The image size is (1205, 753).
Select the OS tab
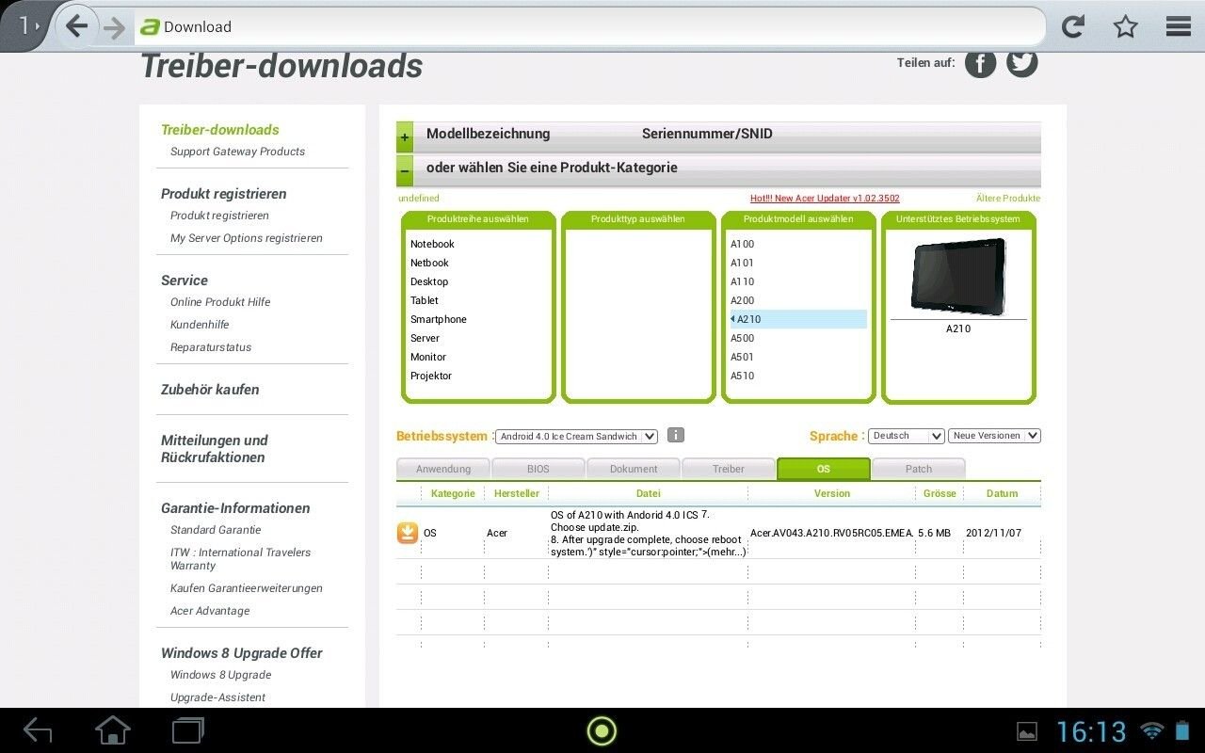tap(824, 469)
